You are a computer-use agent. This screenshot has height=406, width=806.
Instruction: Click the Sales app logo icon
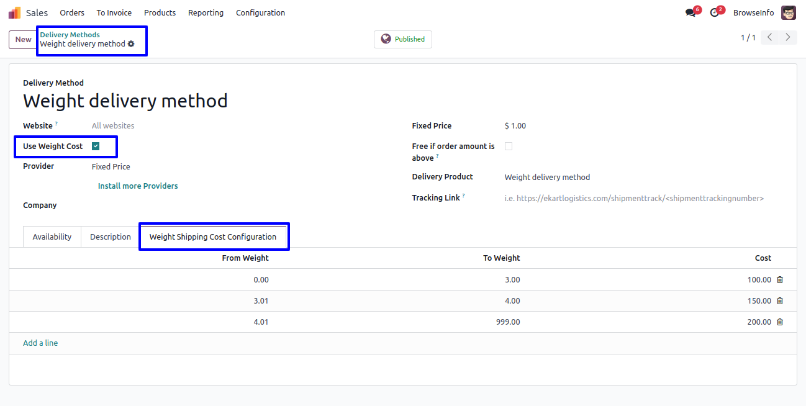coord(14,12)
